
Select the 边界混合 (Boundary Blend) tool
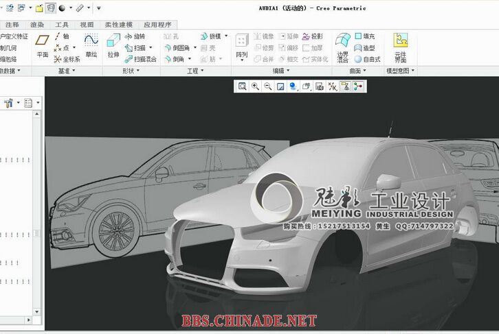[x=343, y=48]
